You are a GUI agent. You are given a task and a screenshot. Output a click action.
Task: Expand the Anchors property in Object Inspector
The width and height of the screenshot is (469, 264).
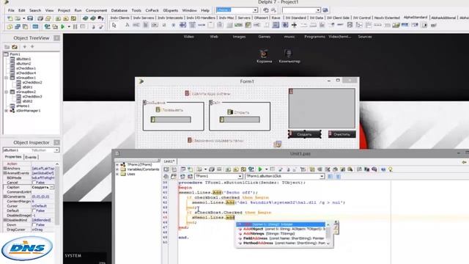click(x=5, y=169)
